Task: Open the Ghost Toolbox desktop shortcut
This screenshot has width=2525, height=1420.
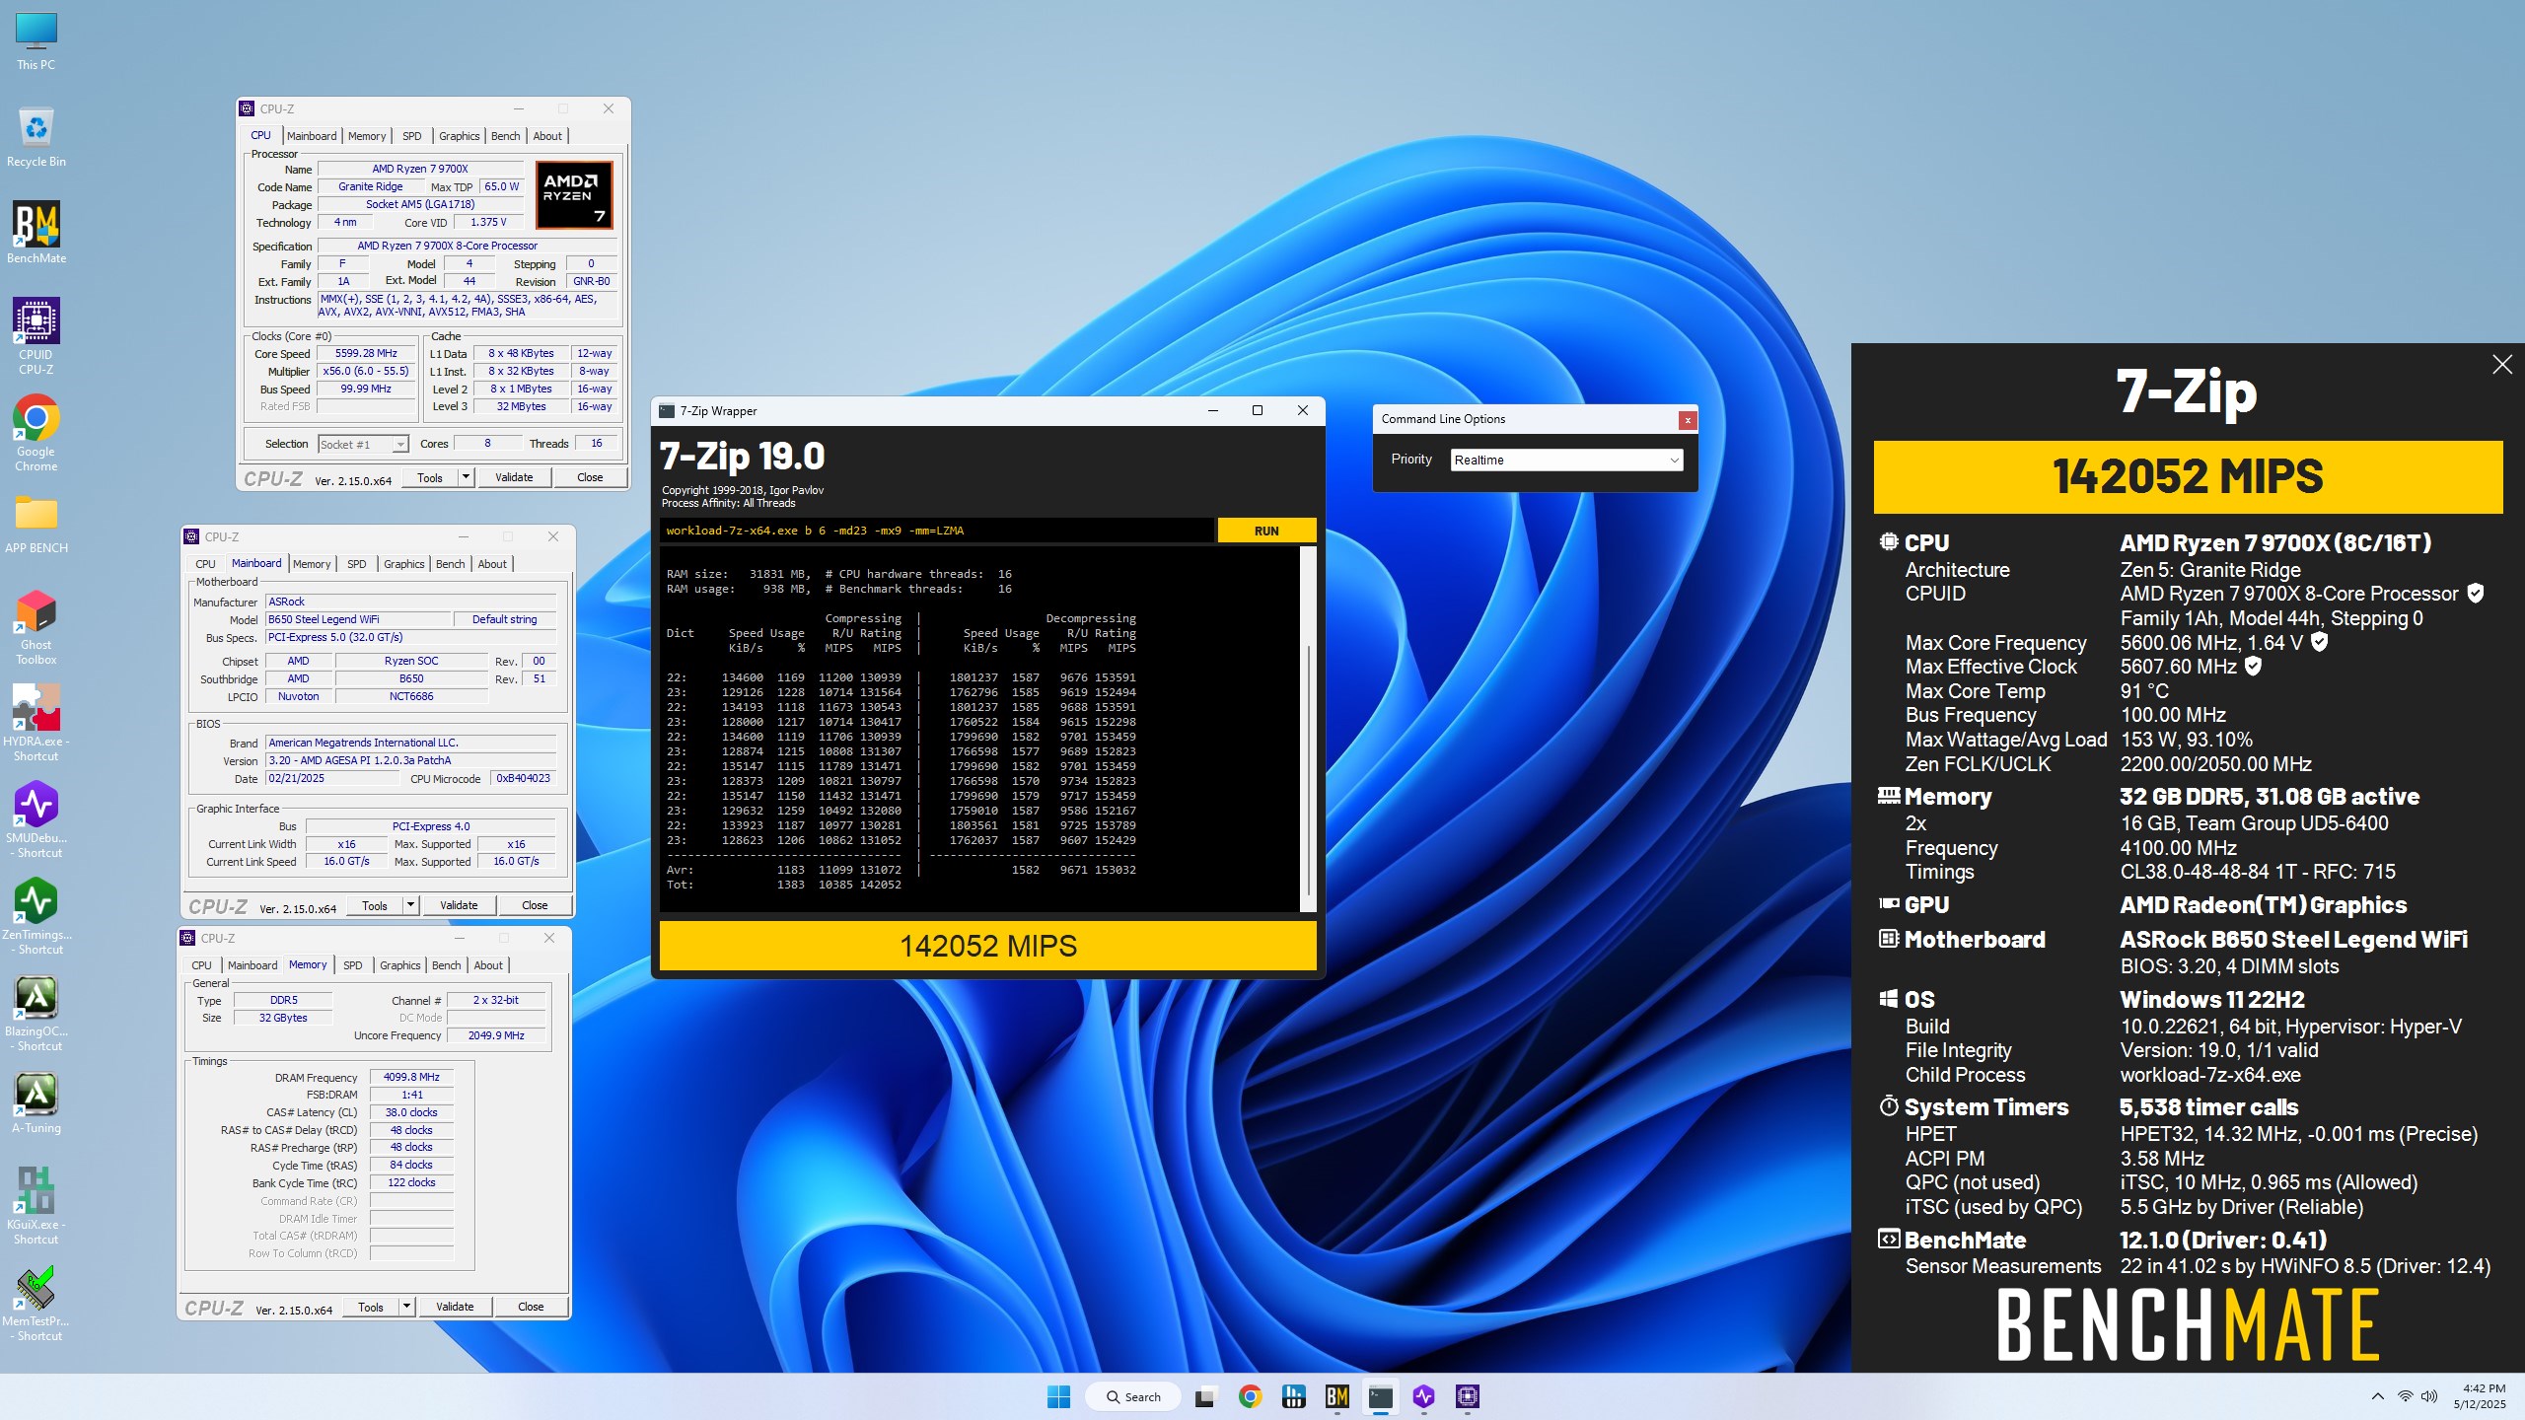Action: coord(36,626)
